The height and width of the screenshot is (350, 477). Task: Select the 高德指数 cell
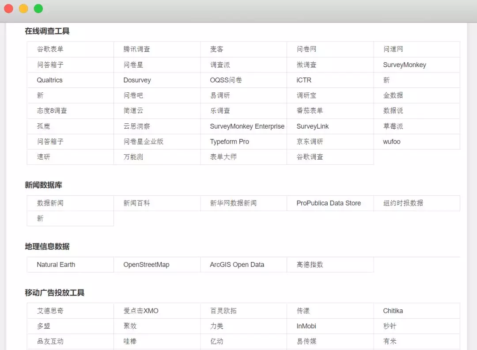(310, 264)
